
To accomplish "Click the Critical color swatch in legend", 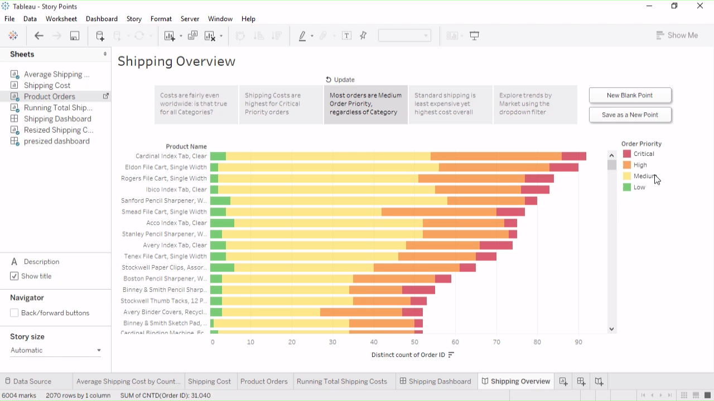I will coord(627,154).
